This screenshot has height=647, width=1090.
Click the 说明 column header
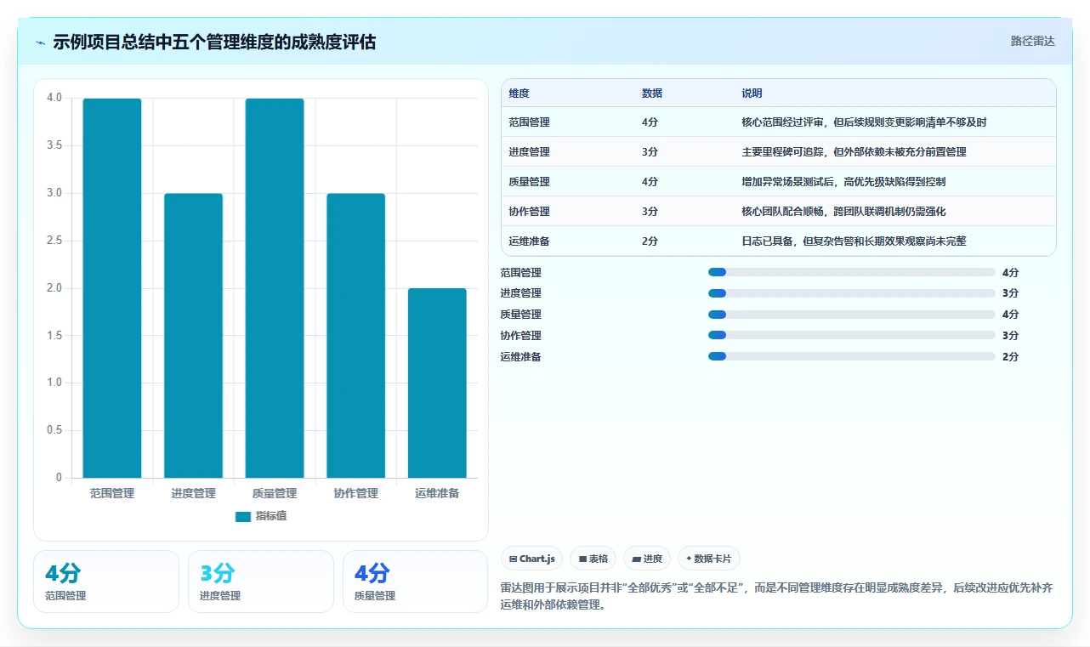752,93
